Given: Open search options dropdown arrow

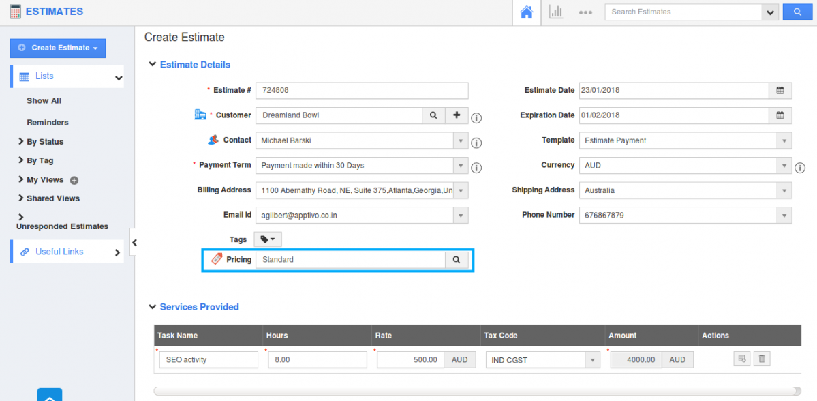Looking at the screenshot, I should pos(769,12).
